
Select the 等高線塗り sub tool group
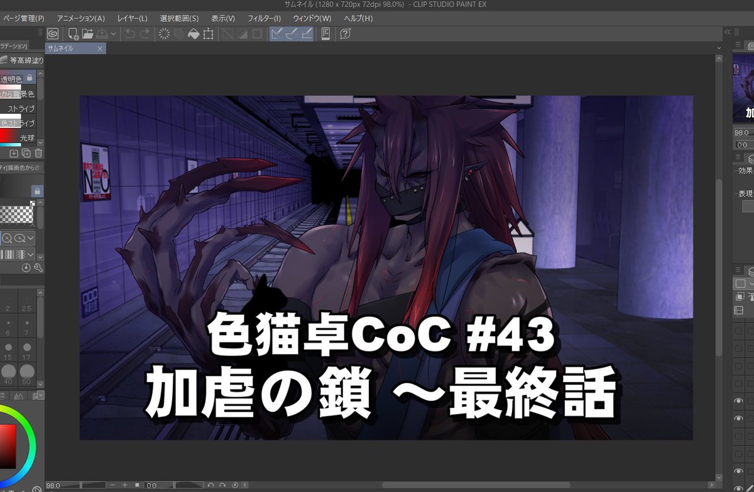(x=22, y=60)
